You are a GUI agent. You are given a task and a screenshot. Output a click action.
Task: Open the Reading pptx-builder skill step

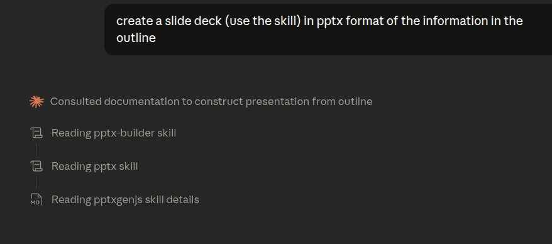[x=114, y=133]
